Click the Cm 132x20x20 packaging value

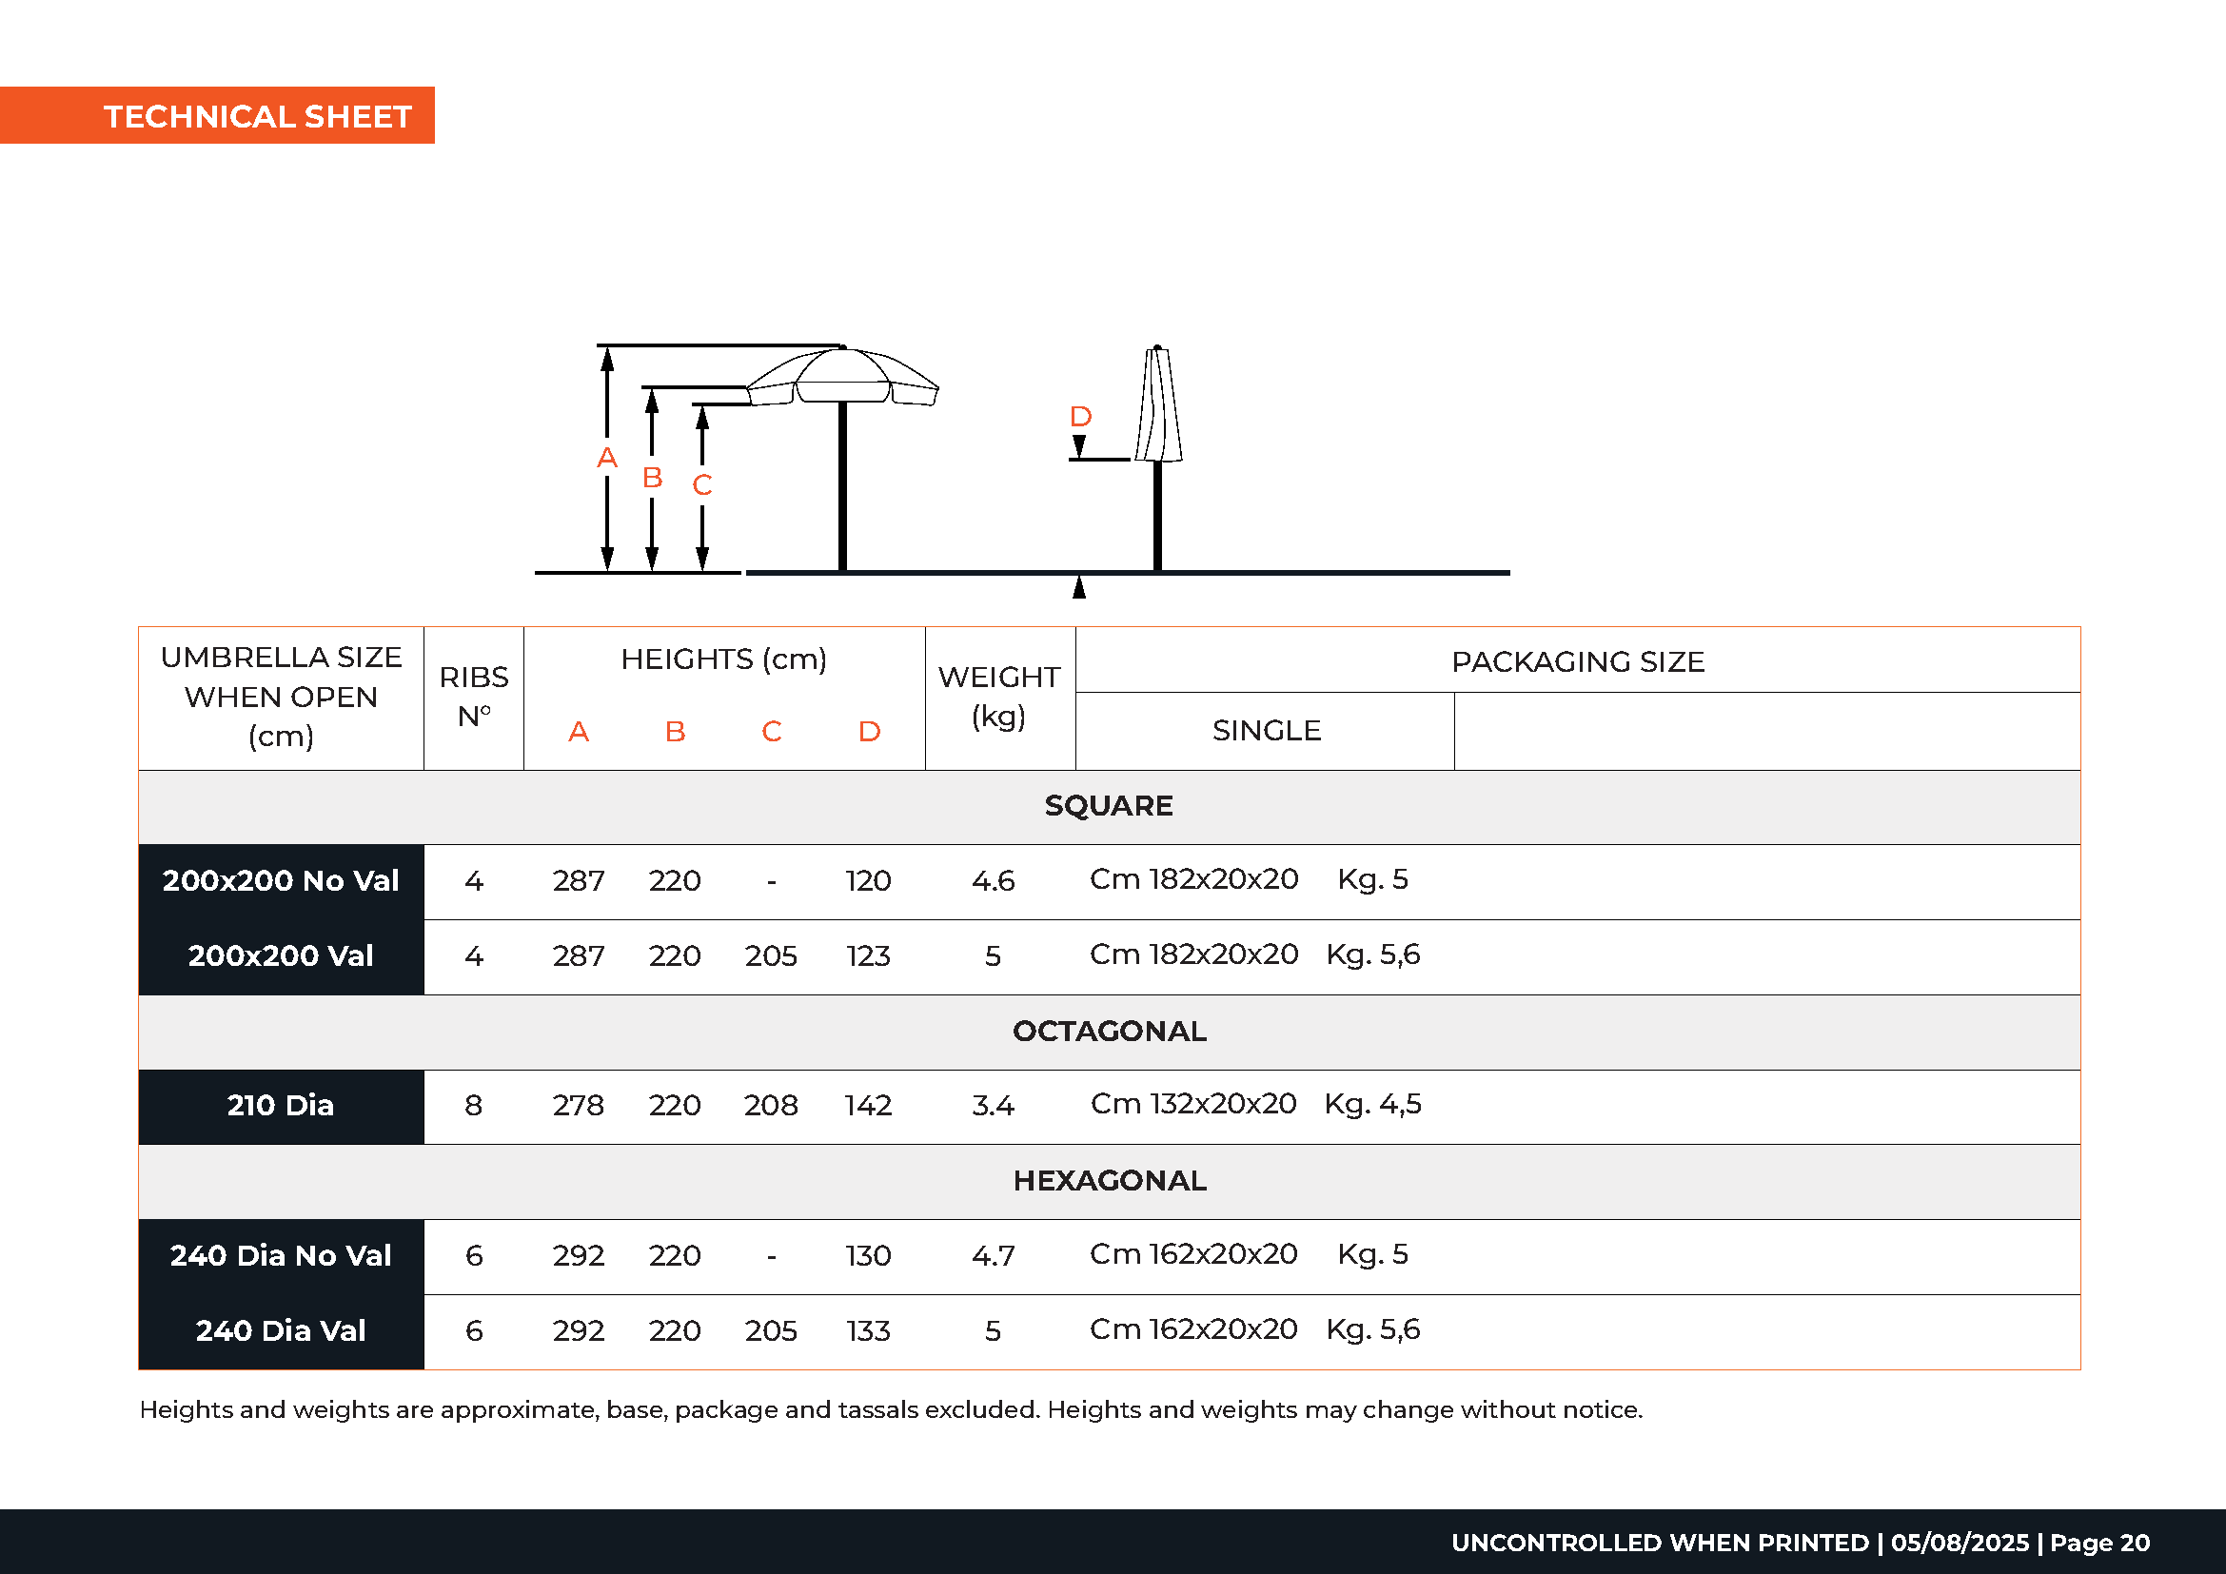click(1192, 1103)
